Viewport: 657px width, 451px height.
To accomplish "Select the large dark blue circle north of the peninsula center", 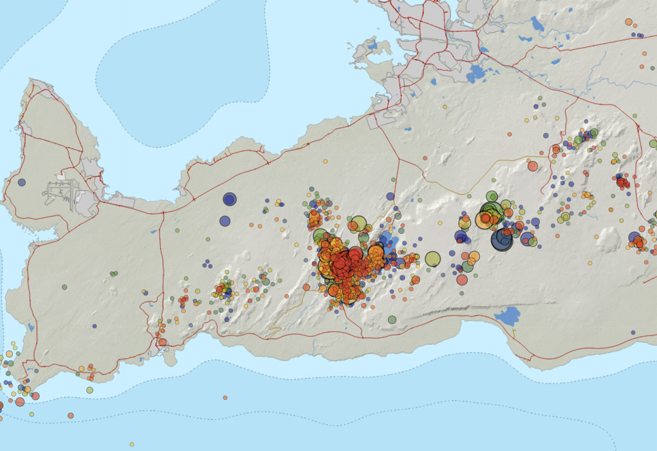I will [x=230, y=199].
